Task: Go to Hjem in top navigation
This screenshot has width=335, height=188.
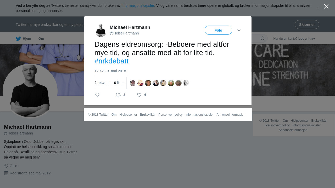Action: click(27, 39)
